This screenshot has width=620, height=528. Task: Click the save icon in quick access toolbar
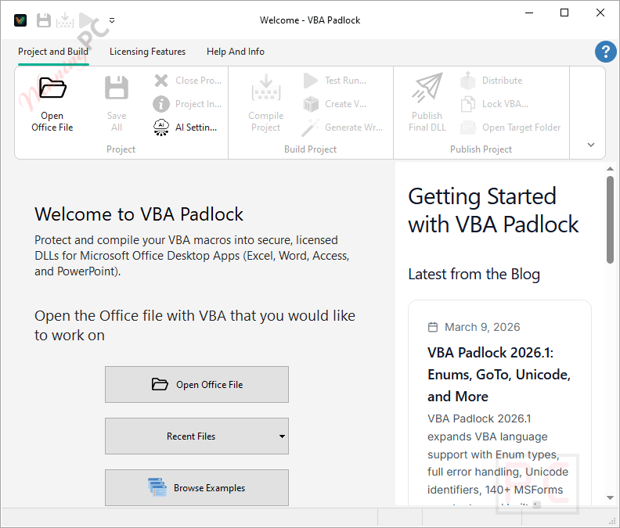(x=44, y=20)
